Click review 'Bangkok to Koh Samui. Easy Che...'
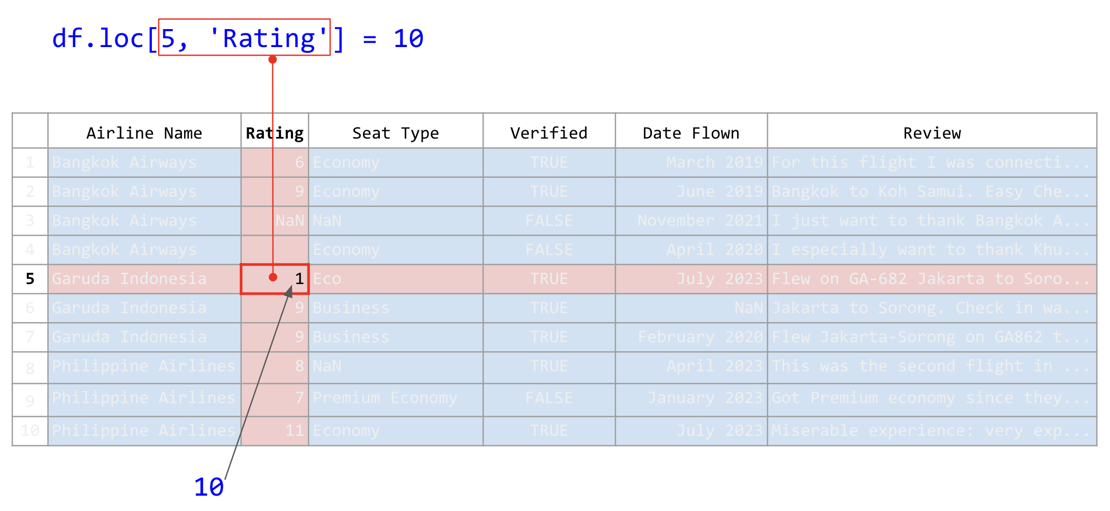1110x511 pixels. (932, 191)
